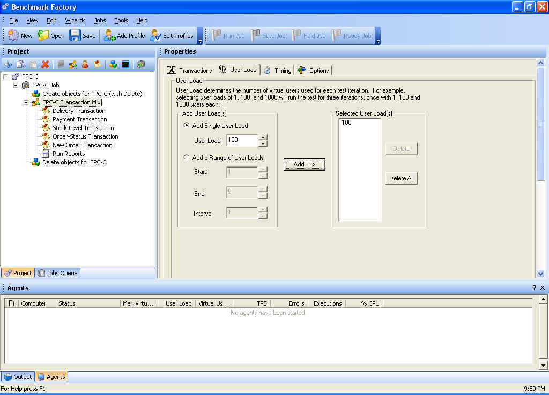
Task: Collapse the TPC-C Job tree node
Action: pos(16,85)
